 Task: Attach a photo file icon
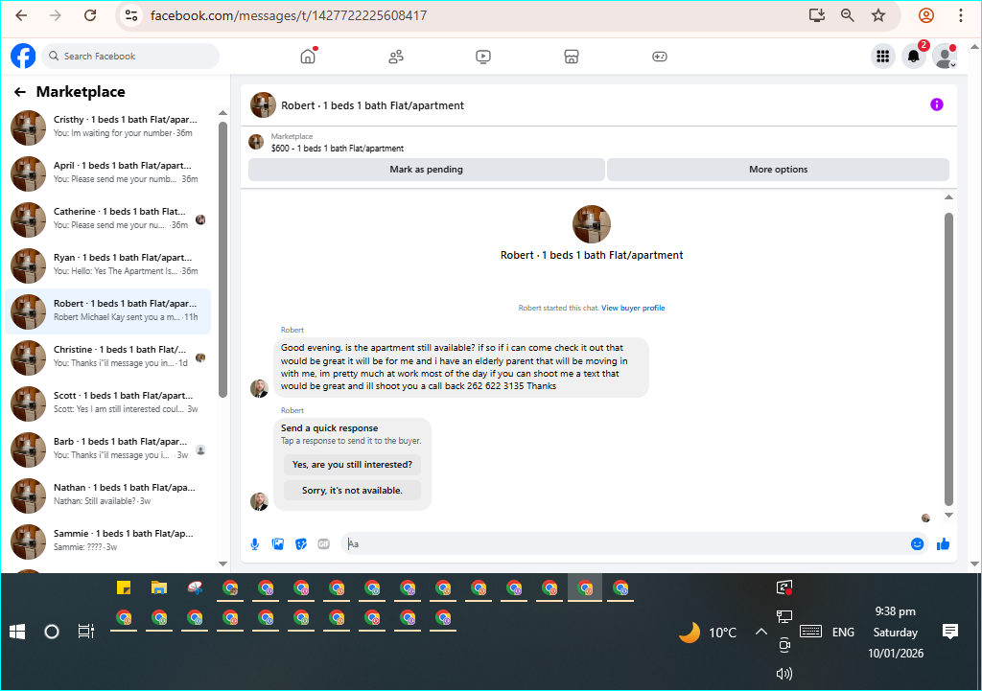click(x=277, y=544)
